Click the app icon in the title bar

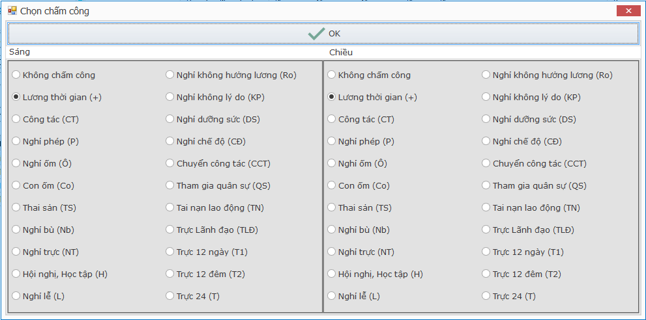click(x=12, y=11)
